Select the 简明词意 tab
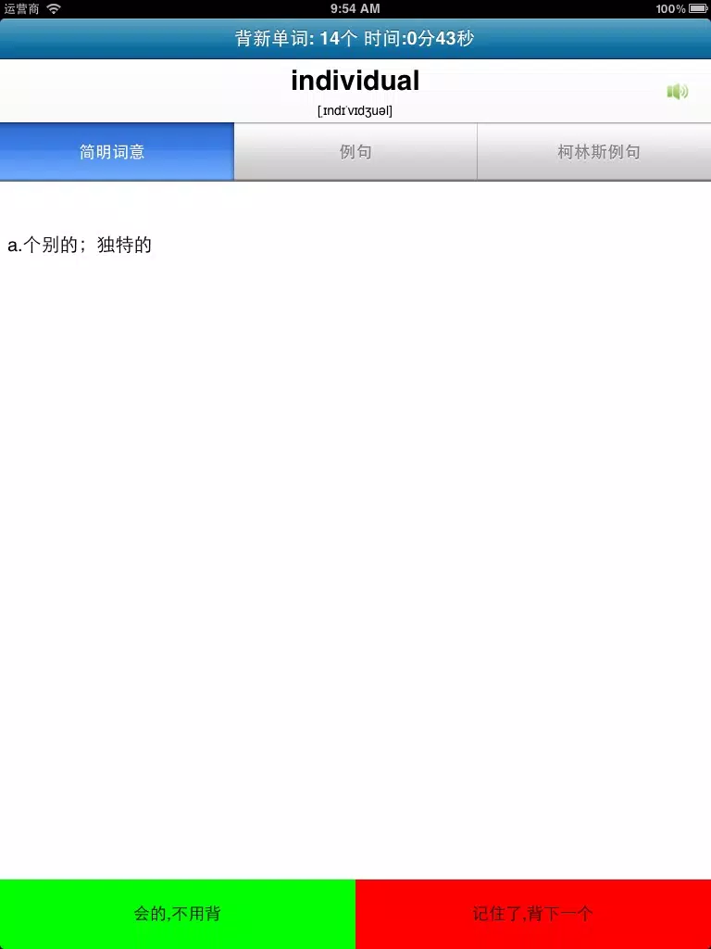This screenshot has height=949, width=711. 117,151
